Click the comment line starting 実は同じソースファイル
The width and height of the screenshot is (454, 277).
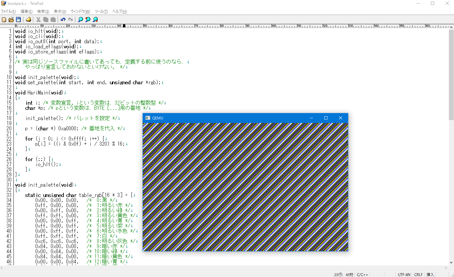pyautogui.click(x=101, y=62)
